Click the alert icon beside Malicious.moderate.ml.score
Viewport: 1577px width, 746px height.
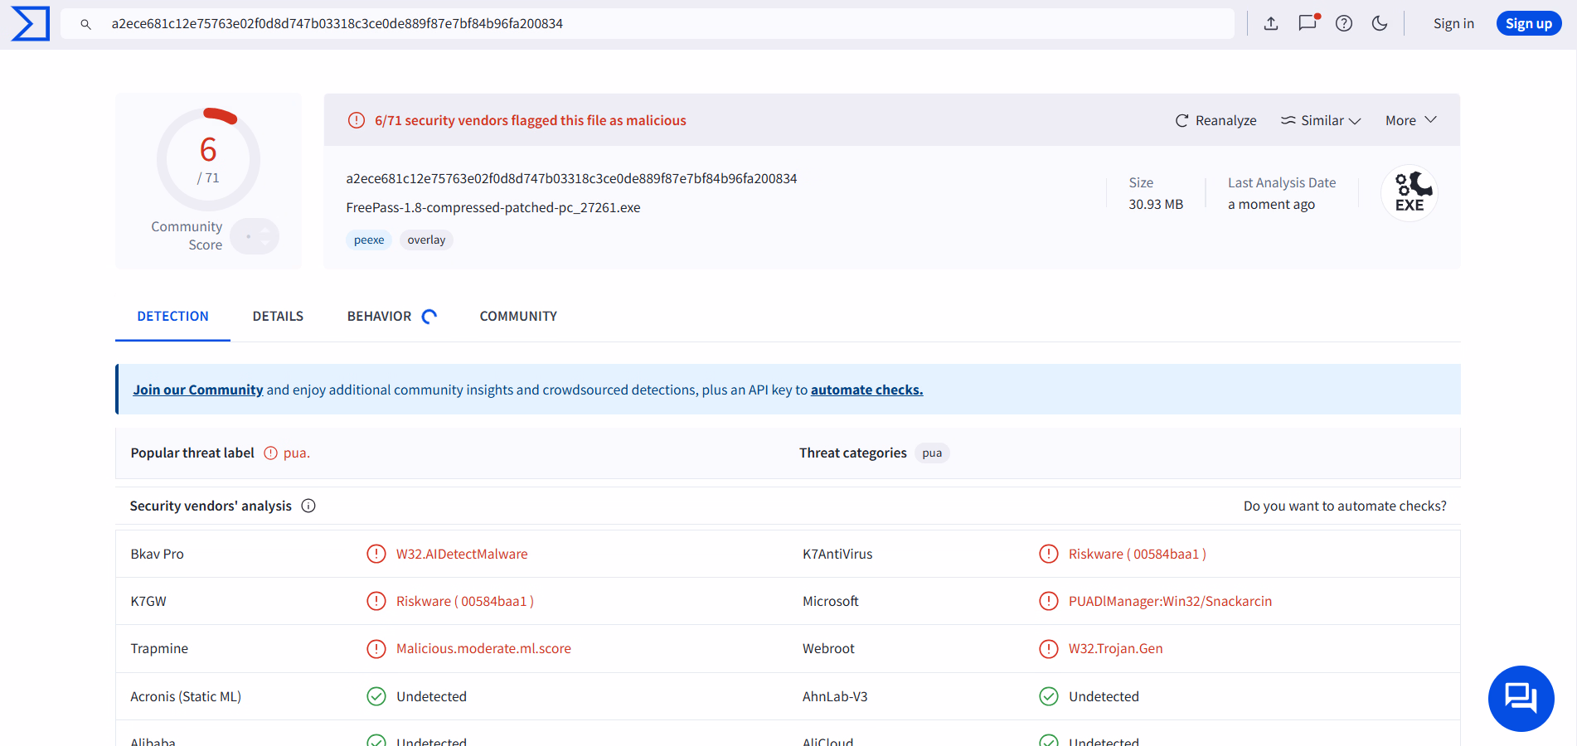click(x=376, y=648)
